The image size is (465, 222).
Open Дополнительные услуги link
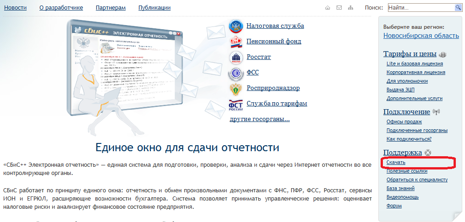click(415, 98)
